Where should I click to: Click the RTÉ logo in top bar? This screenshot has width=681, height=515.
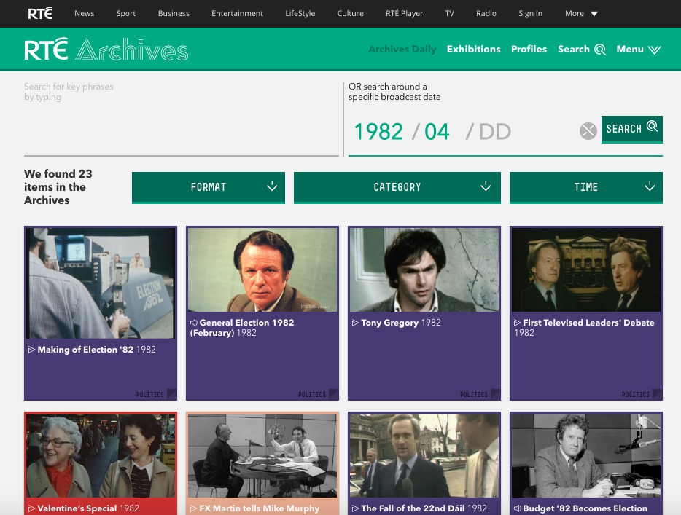click(x=40, y=13)
